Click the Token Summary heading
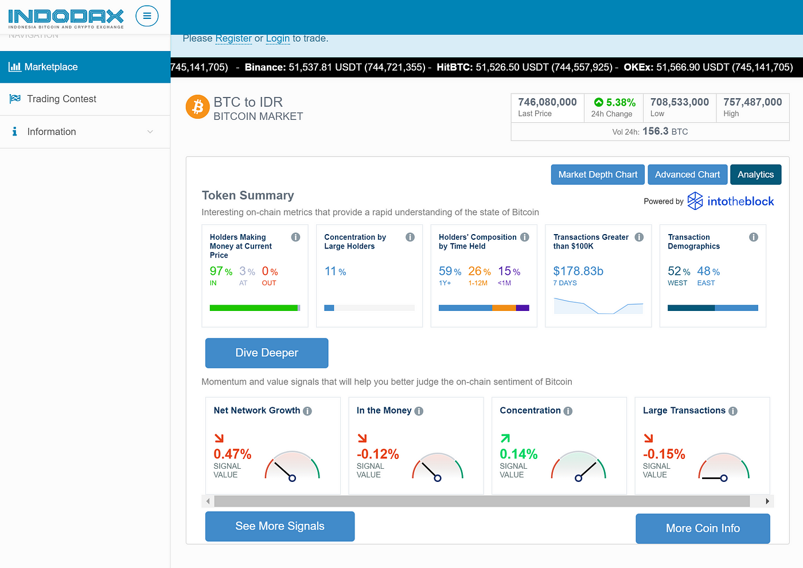Image resolution: width=803 pixels, height=568 pixels. [248, 196]
